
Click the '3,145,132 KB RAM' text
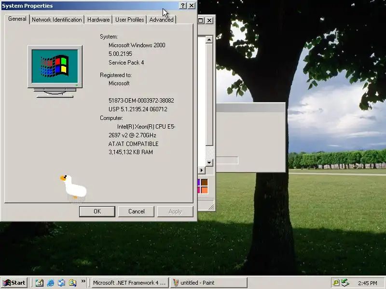click(x=131, y=152)
